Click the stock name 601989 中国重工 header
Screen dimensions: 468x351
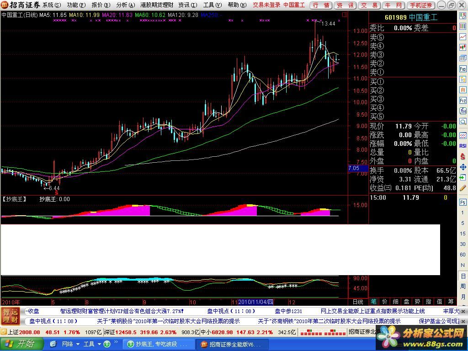411,17
